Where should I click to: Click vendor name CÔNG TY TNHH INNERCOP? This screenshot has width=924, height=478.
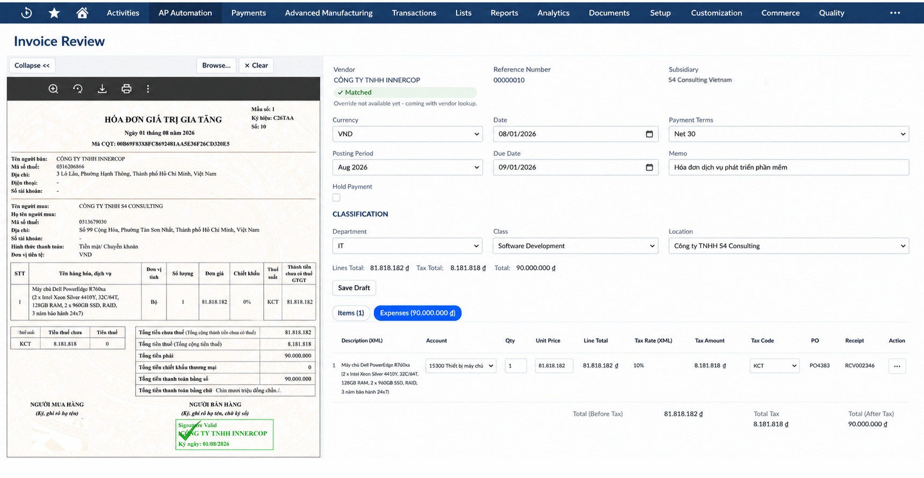coord(377,80)
